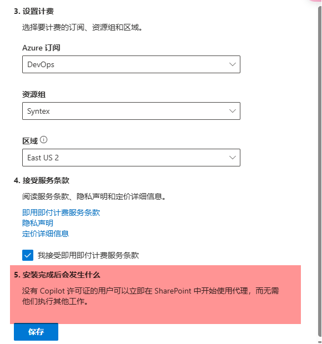Open the 定价详细信息 link
Viewport: 322px width, 344px height.
point(46,234)
